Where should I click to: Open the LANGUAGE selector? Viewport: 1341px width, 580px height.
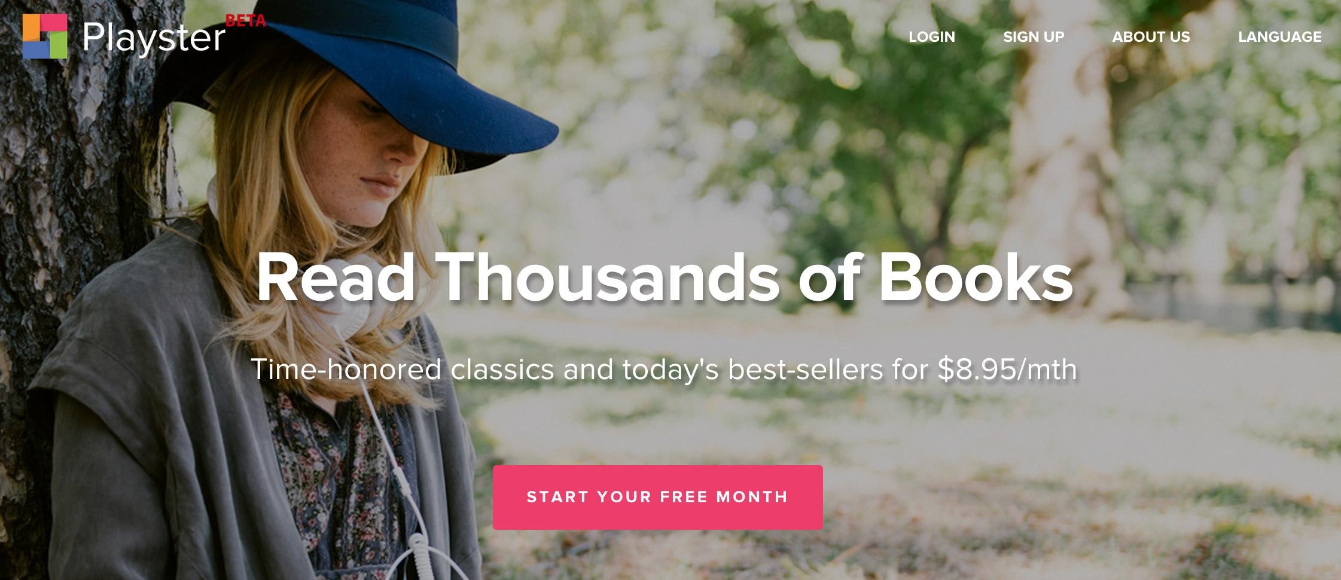pos(1279,36)
